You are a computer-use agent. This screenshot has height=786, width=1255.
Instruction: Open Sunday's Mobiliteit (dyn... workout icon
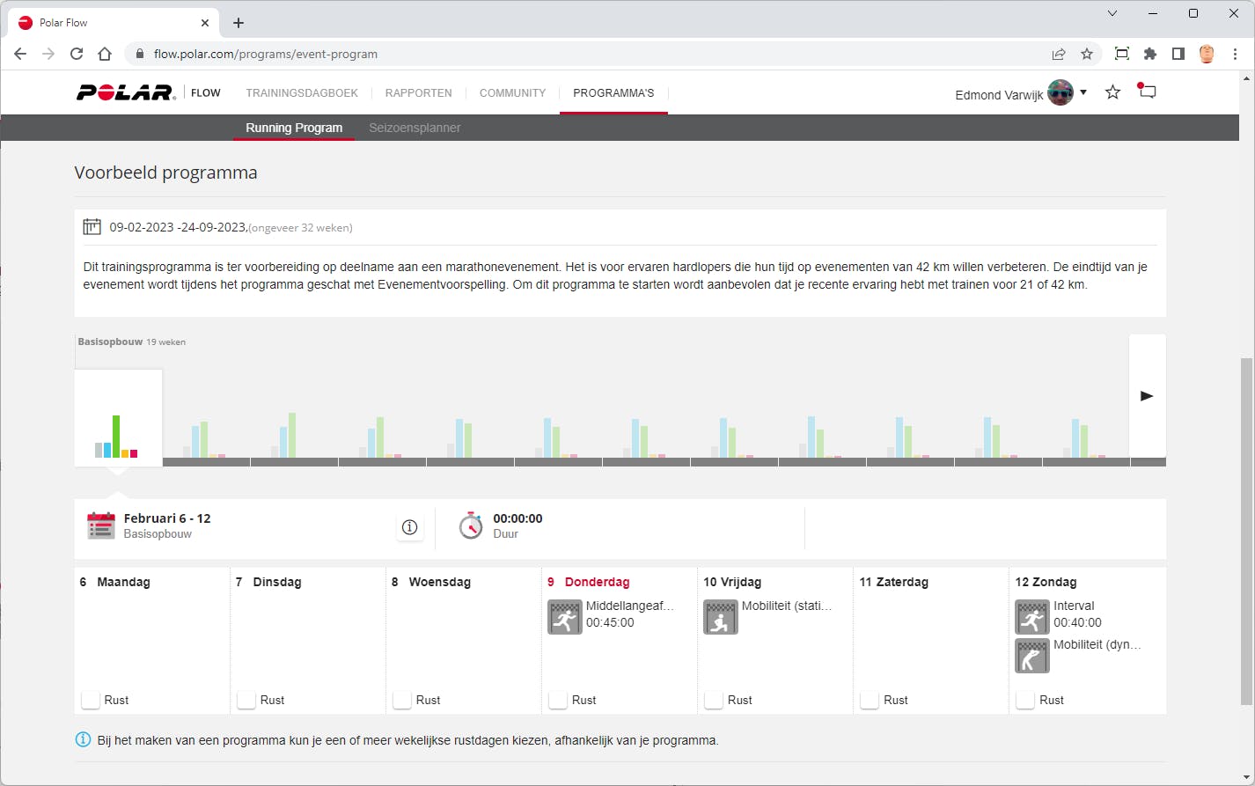[x=1032, y=656]
